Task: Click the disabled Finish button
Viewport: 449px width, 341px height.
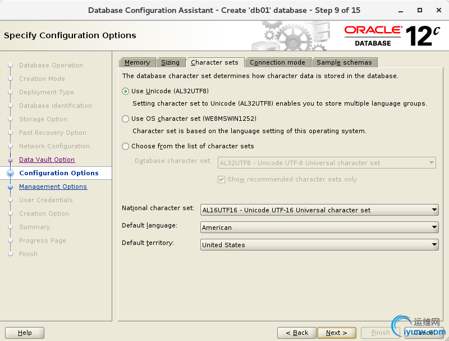Action: click(x=381, y=333)
